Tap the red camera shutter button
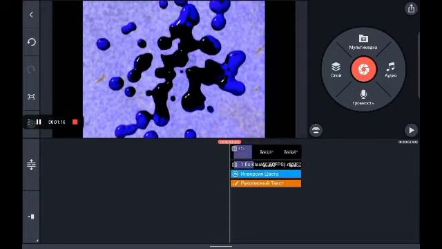The width and height of the screenshot is (442, 249). coord(364,69)
